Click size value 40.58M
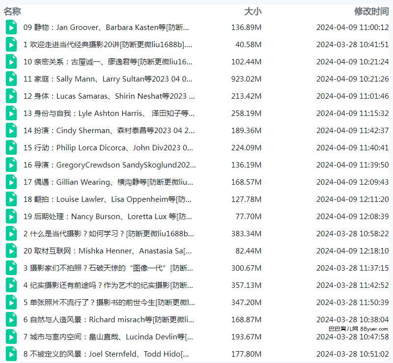 tap(249, 45)
